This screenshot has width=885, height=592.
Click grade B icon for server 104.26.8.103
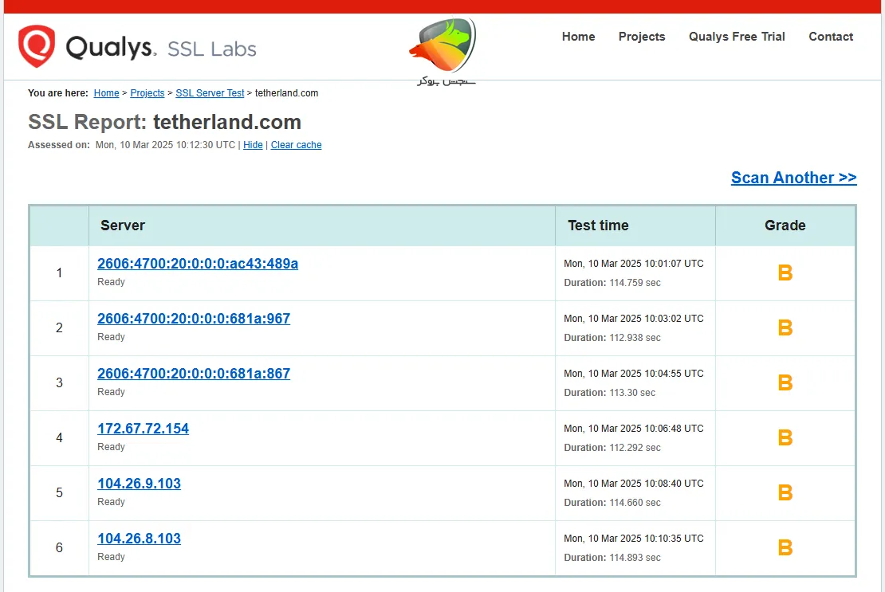(x=785, y=547)
